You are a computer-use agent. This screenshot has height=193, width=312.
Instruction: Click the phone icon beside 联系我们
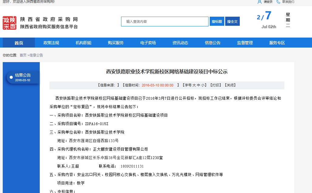coord(278,2)
